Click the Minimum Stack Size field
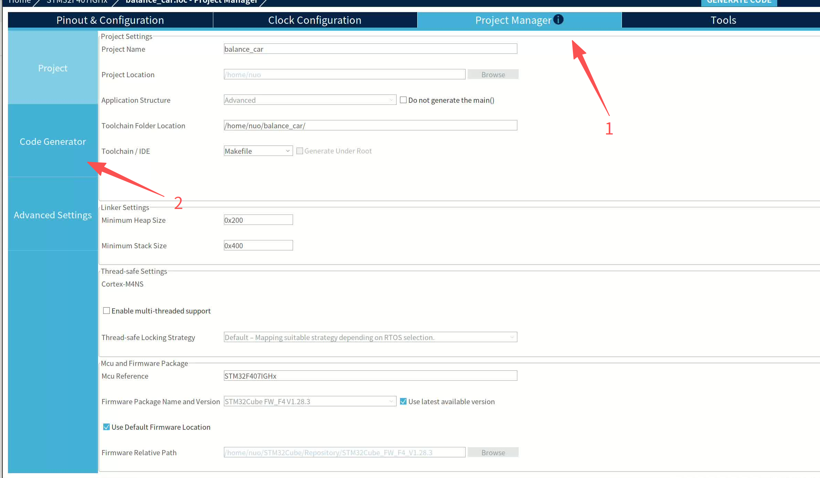This screenshot has height=478, width=820. coord(258,245)
